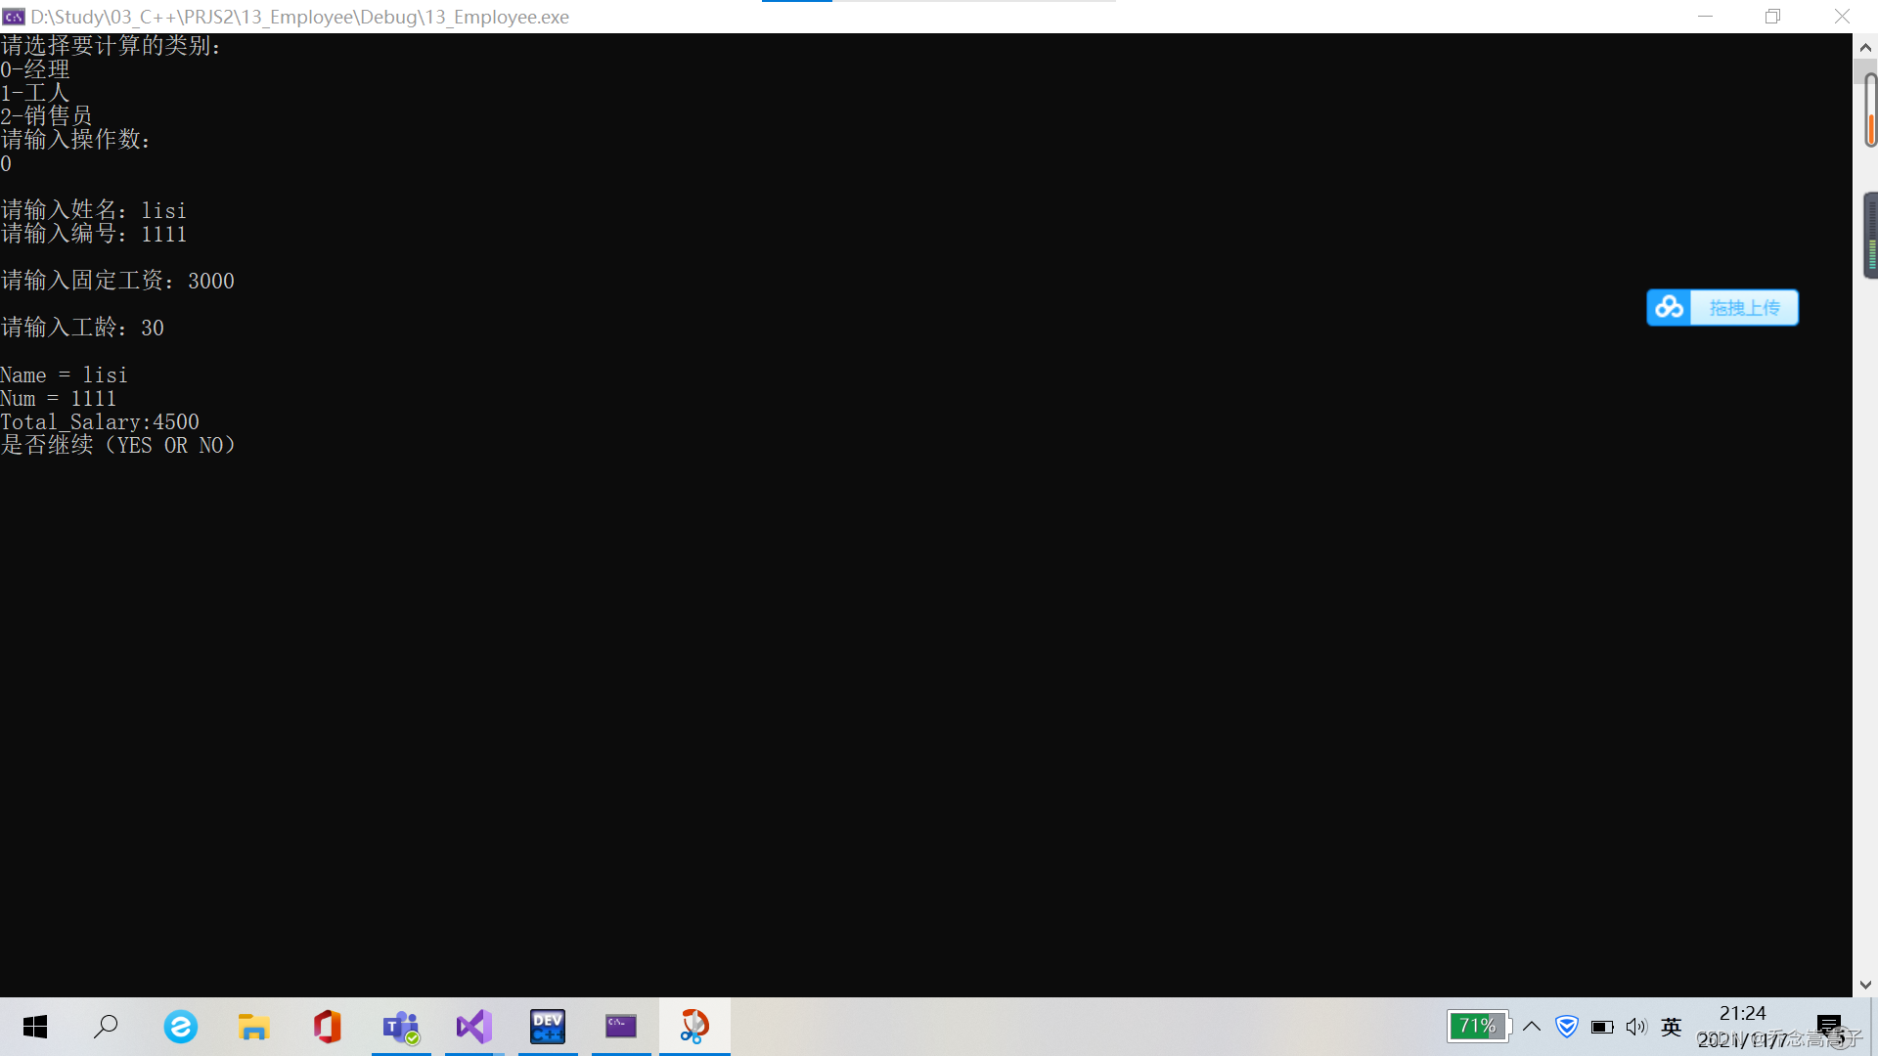Image resolution: width=1878 pixels, height=1056 pixels.
Task: Launch the Edge browser from taskbar
Action: 180,1027
